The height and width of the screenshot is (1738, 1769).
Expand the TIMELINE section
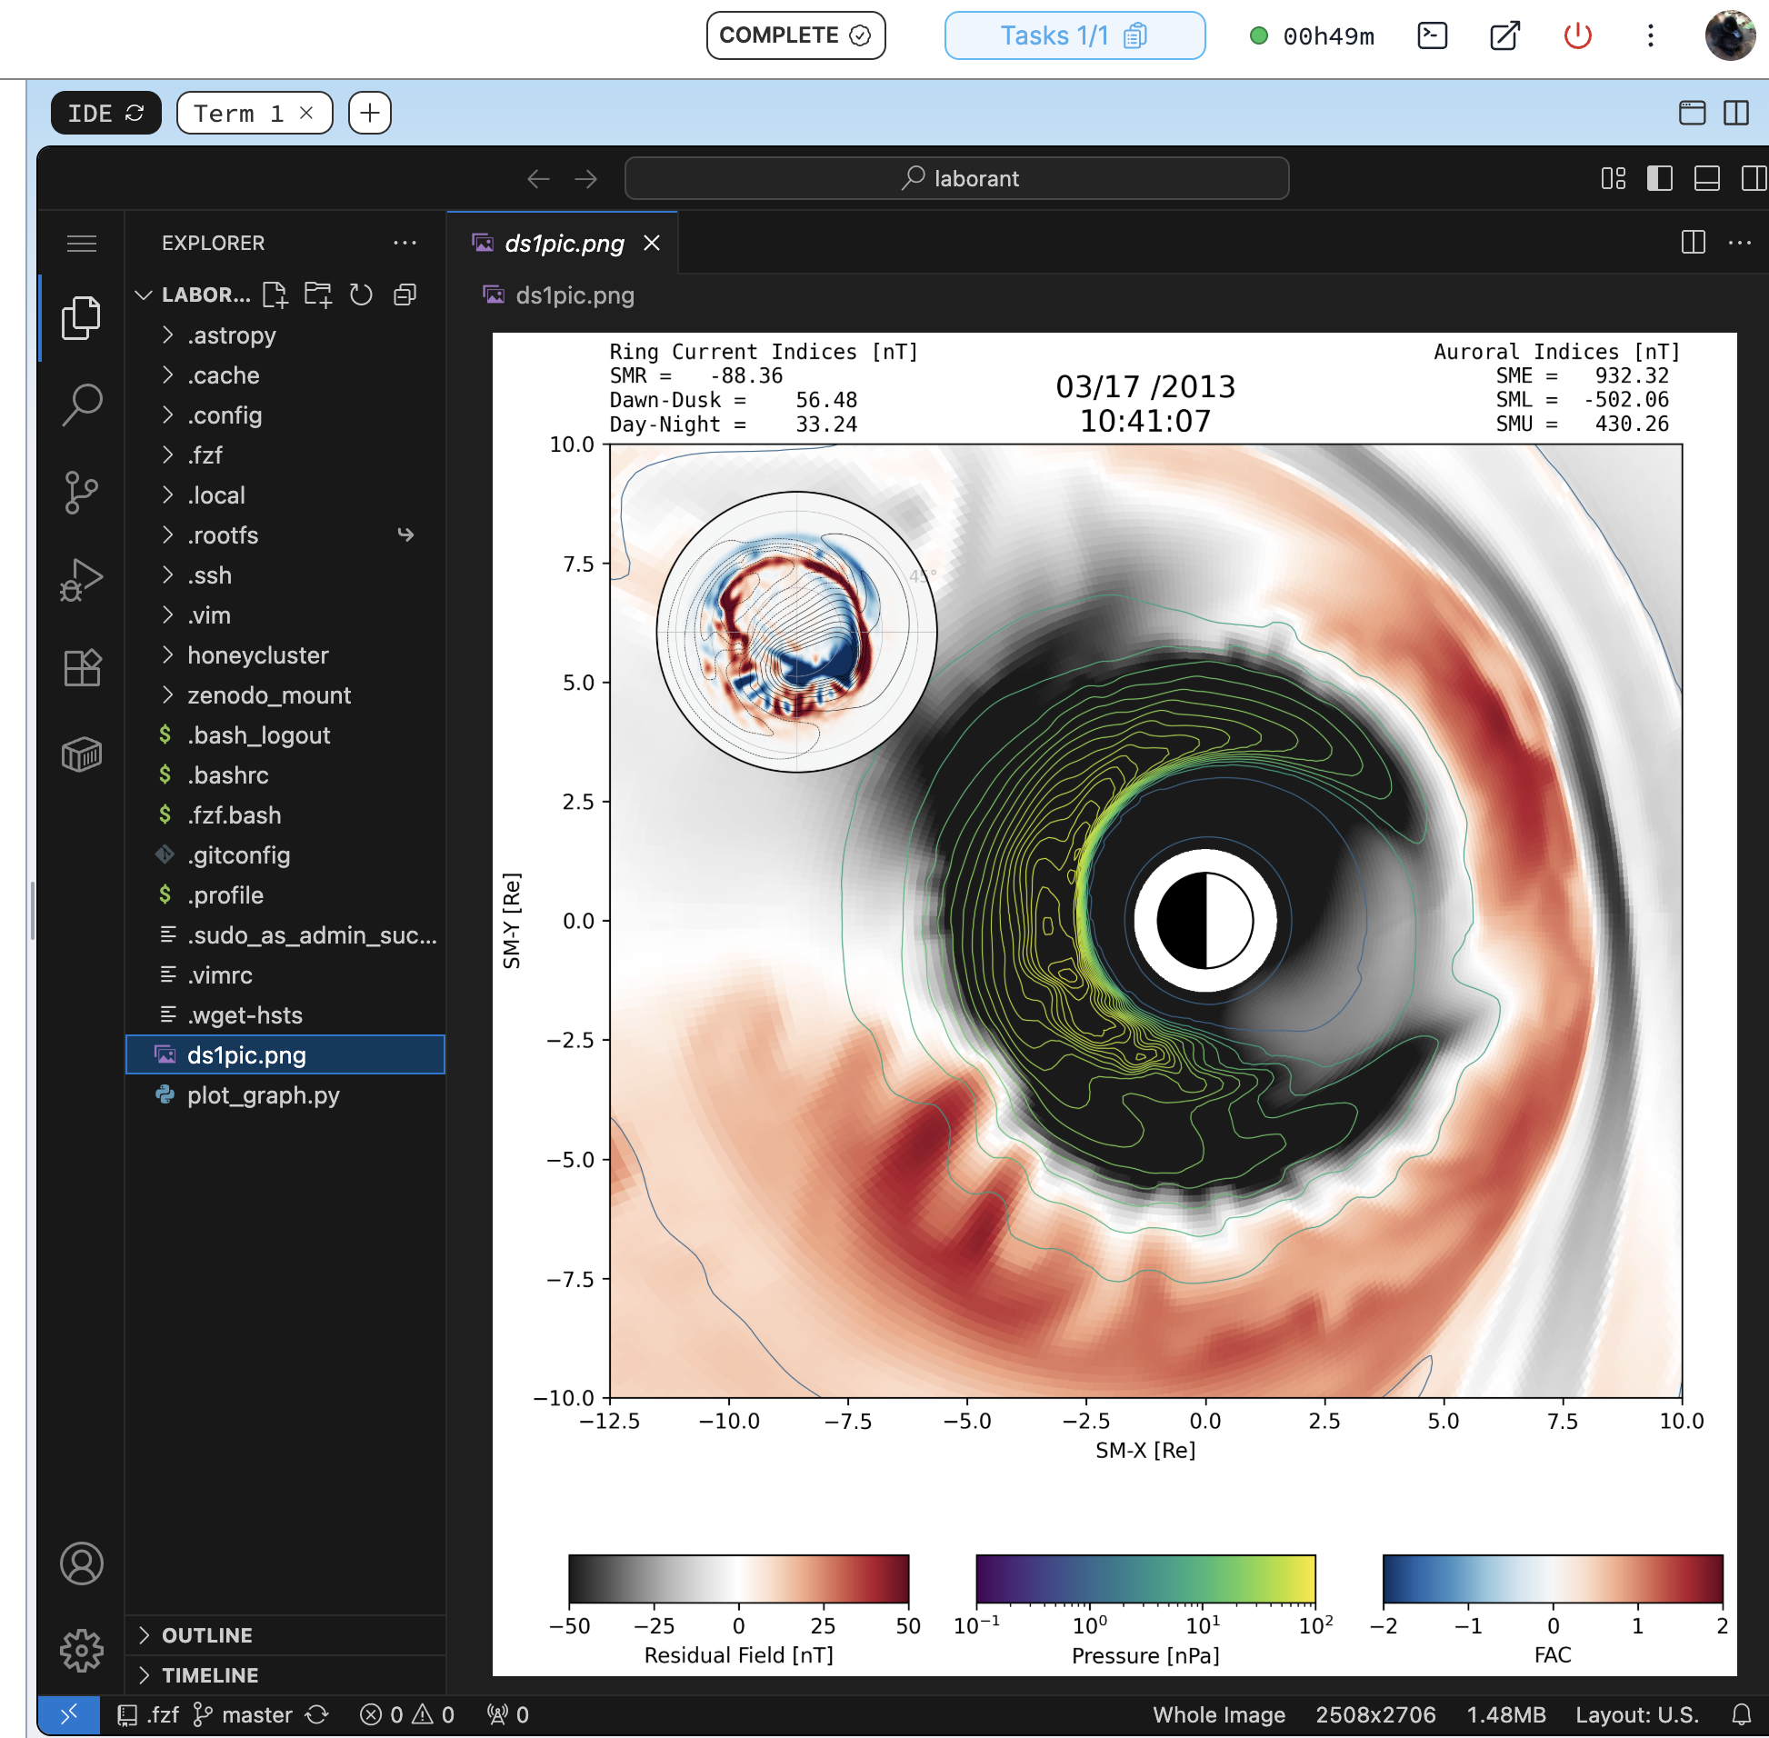pos(285,1675)
